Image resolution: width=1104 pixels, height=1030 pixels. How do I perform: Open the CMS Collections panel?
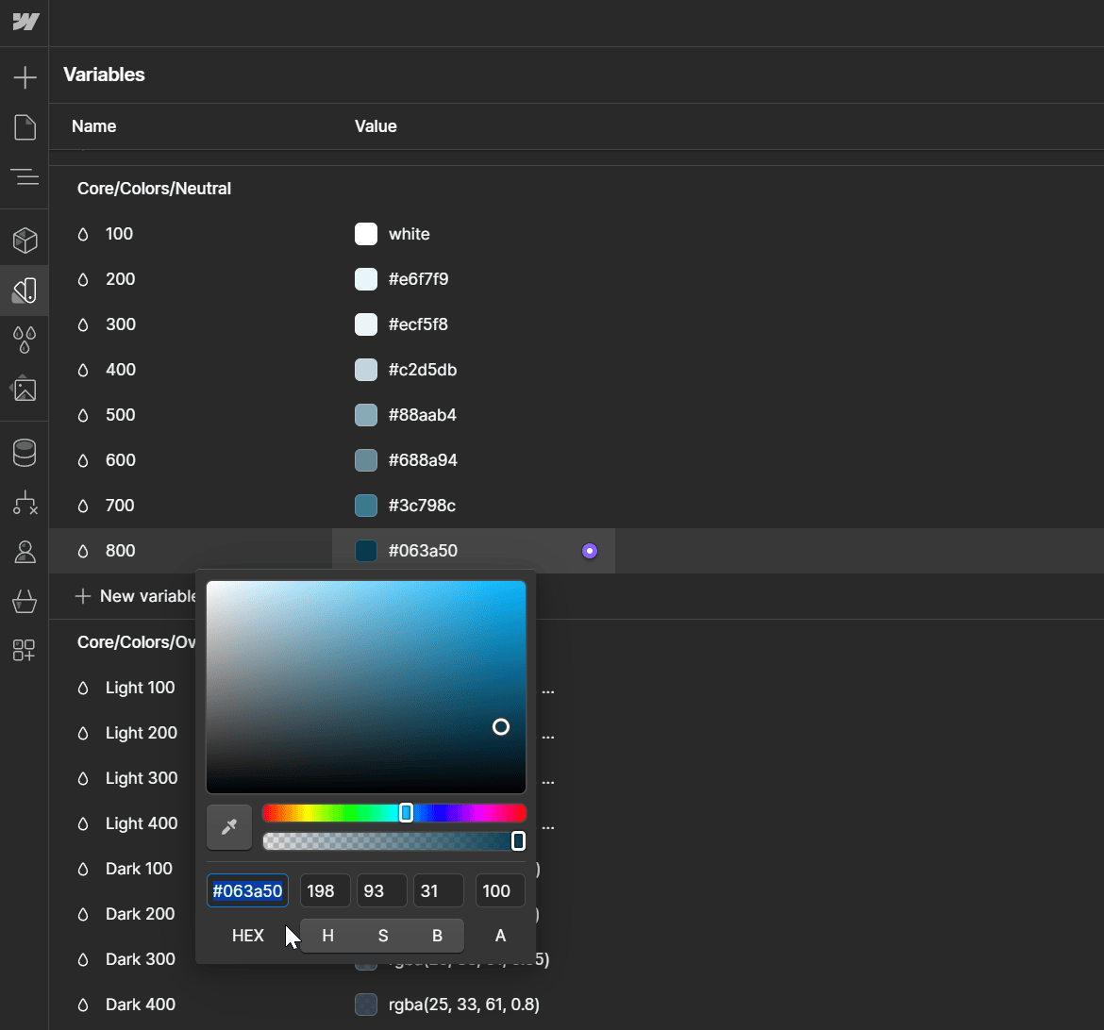tap(24, 452)
